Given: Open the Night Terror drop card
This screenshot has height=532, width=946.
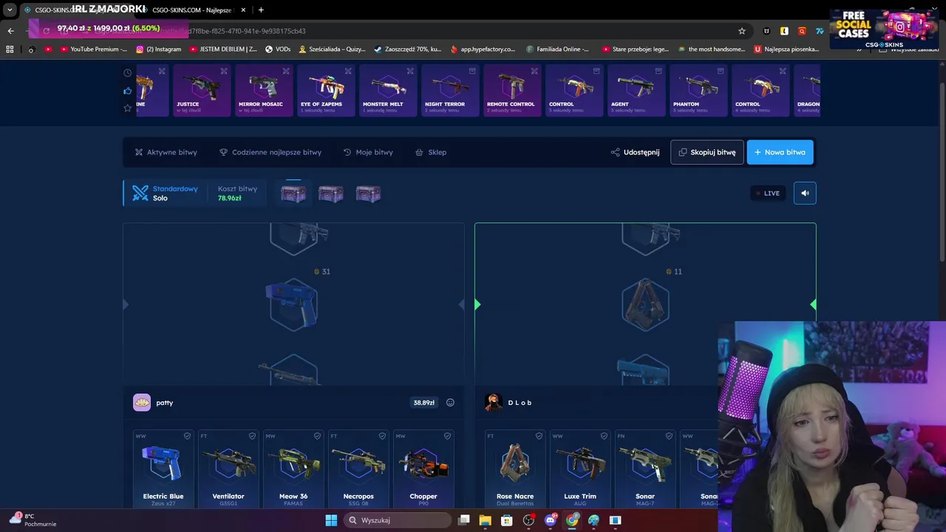Looking at the screenshot, I should [450, 90].
